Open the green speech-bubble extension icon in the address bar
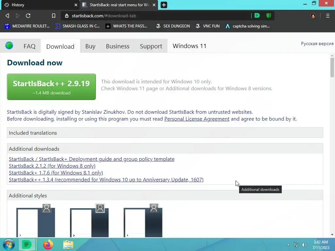Image resolution: width=335 pixels, height=251 pixels. (x=257, y=15)
